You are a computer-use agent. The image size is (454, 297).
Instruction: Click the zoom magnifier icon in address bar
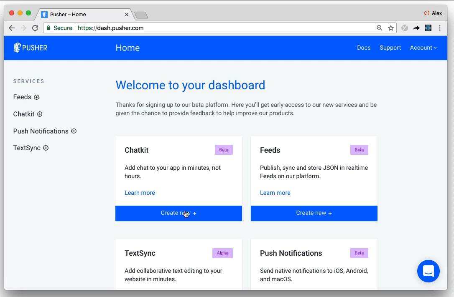[379, 28]
